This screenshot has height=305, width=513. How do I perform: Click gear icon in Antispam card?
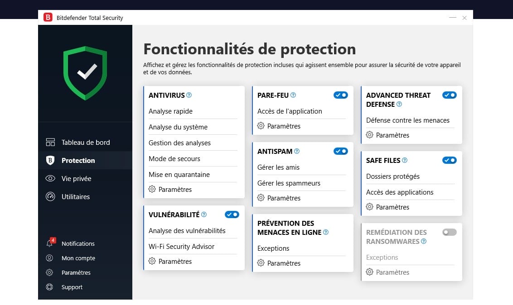[x=261, y=198]
